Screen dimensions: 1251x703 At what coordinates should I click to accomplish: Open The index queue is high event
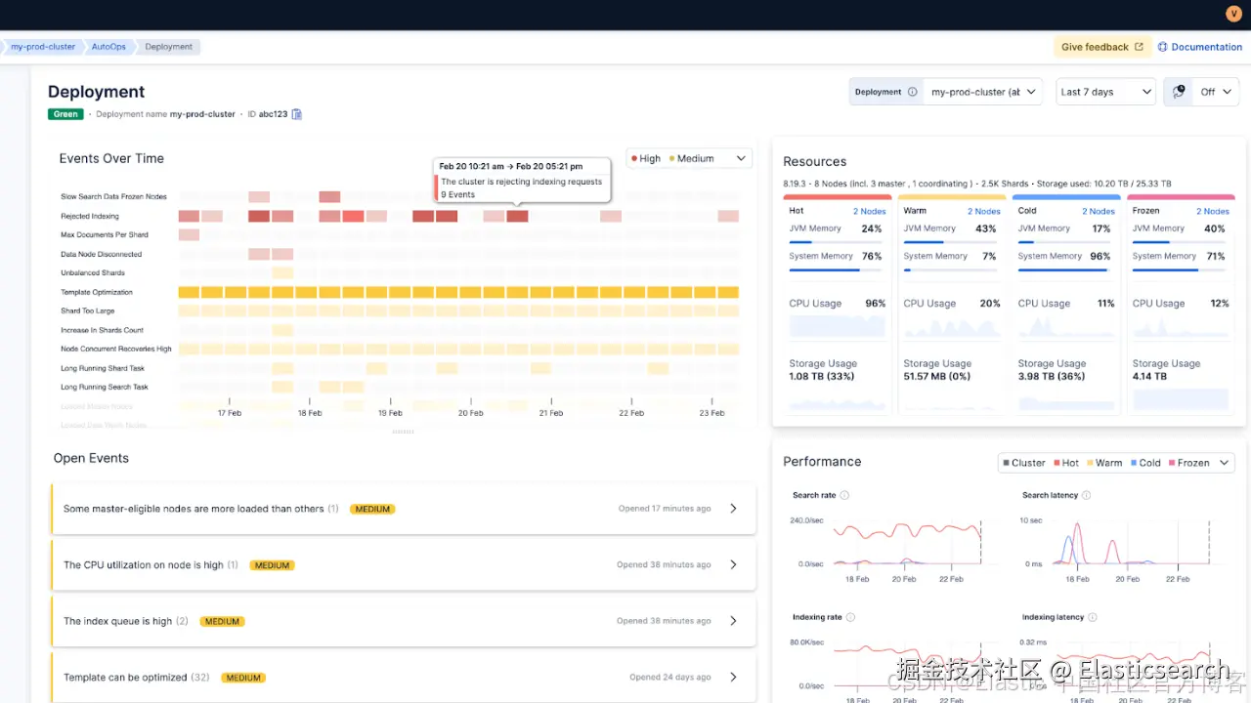[x=404, y=621]
